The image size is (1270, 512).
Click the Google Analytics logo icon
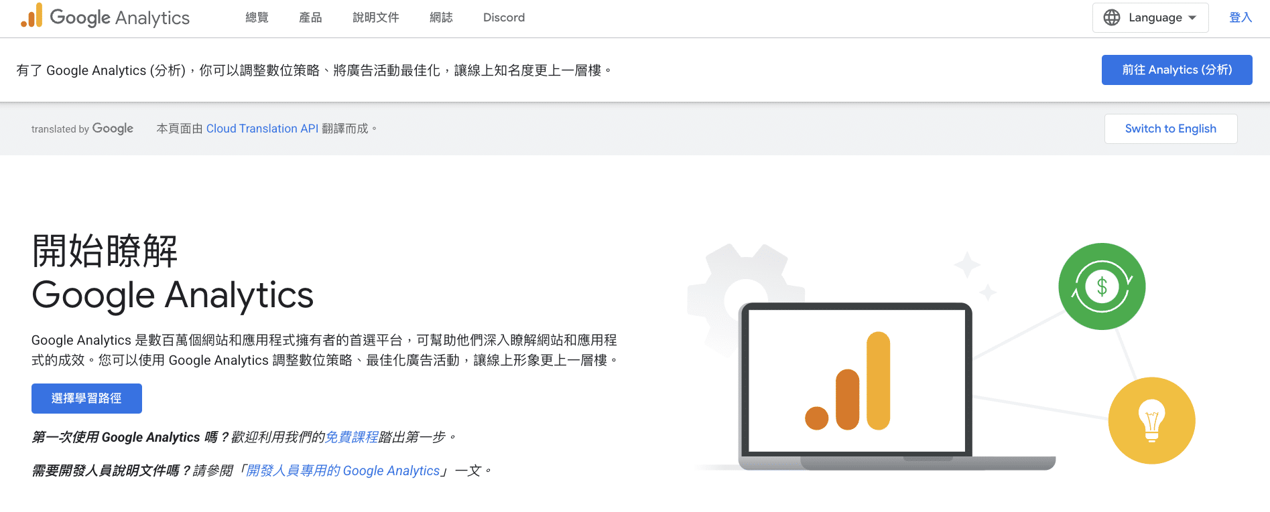(x=31, y=16)
